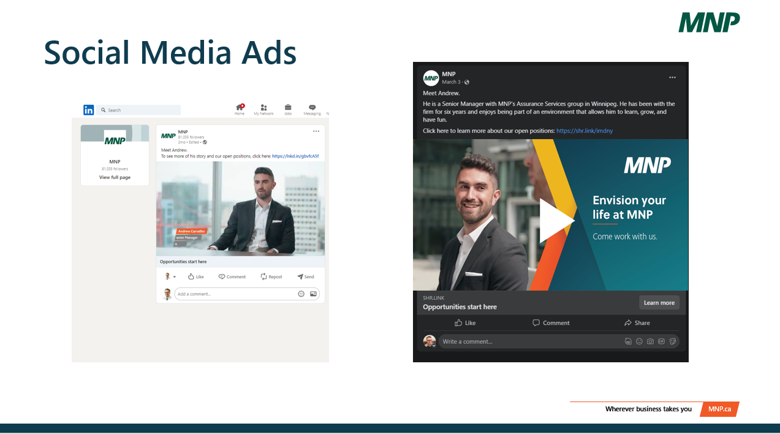The image size is (780, 434).
Task: Open the shr.link/imdny hyperlink
Action: click(584, 131)
